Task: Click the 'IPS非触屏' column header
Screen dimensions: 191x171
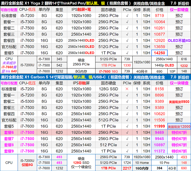Action: pyautogui.click(x=81, y=83)
